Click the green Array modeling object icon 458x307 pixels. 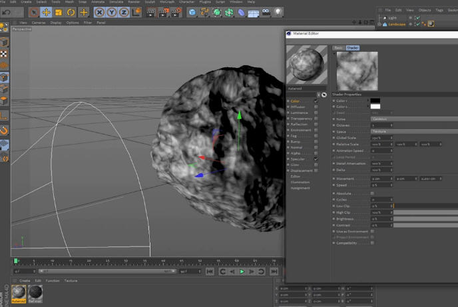(229, 12)
